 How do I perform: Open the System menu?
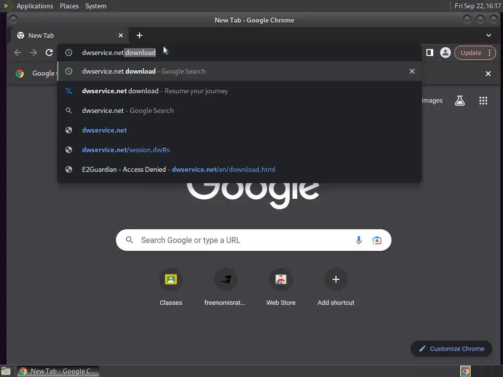pyautogui.click(x=96, y=6)
